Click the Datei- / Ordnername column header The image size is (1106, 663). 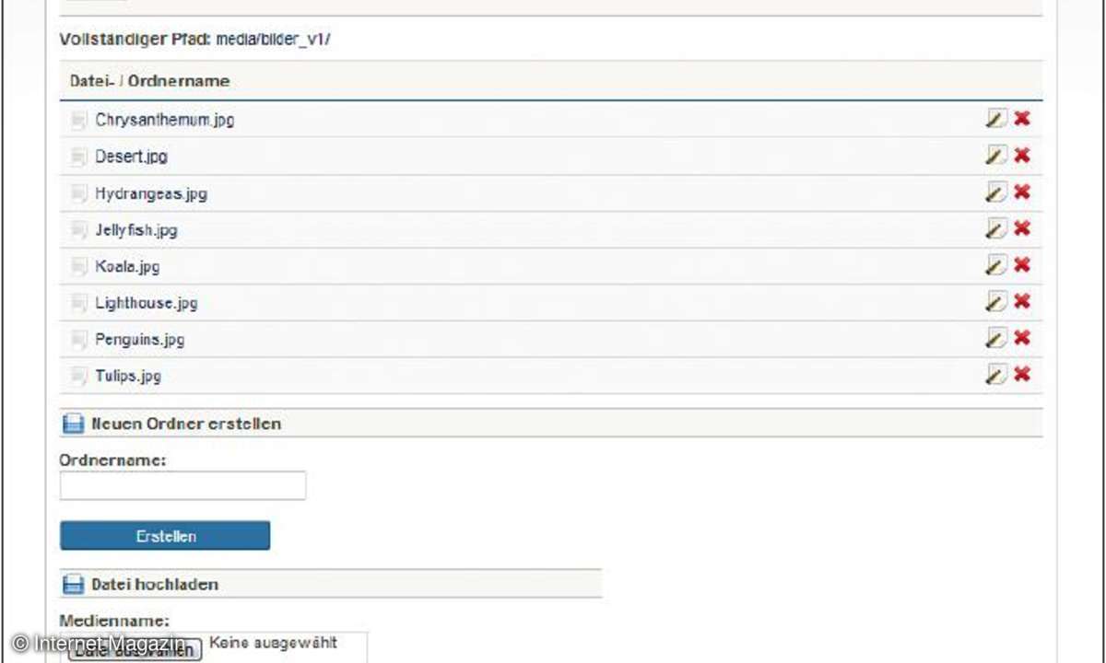[149, 81]
